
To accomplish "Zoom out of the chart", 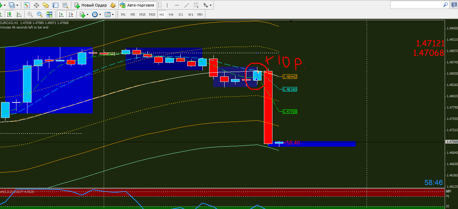I will (40, 14).
